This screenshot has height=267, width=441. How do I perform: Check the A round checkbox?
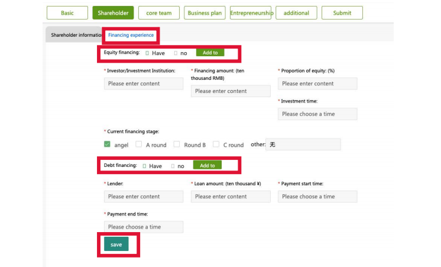point(139,144)
